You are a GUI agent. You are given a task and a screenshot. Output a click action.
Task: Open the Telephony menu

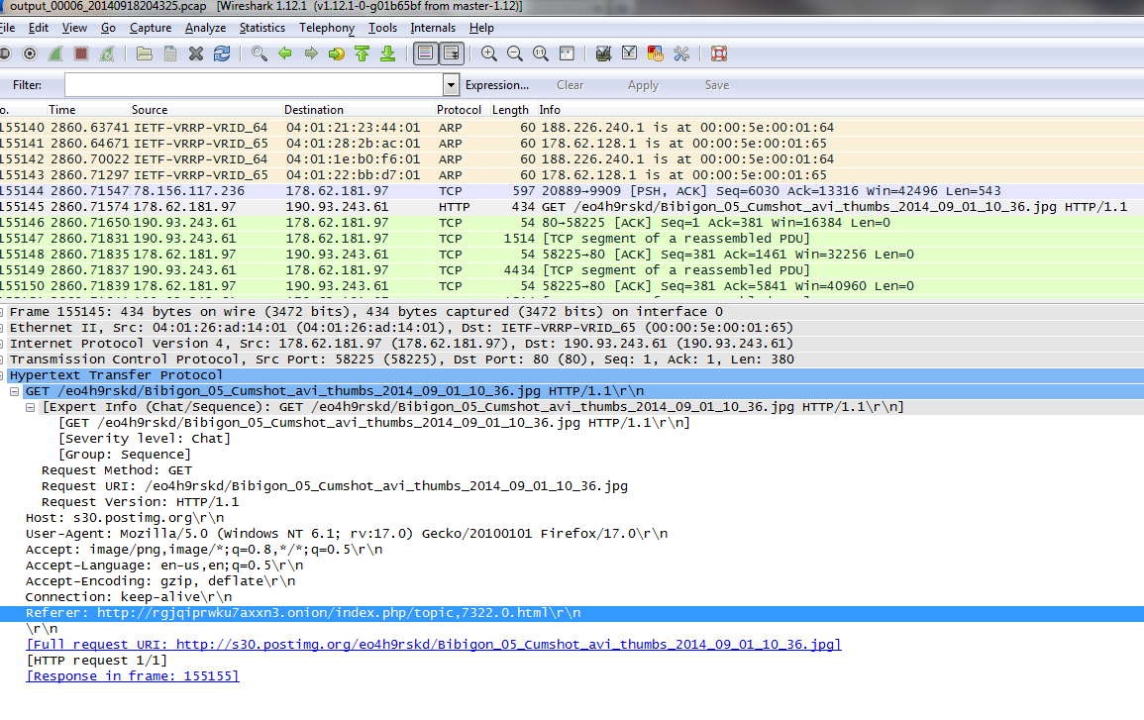click(x=326, y=28)
